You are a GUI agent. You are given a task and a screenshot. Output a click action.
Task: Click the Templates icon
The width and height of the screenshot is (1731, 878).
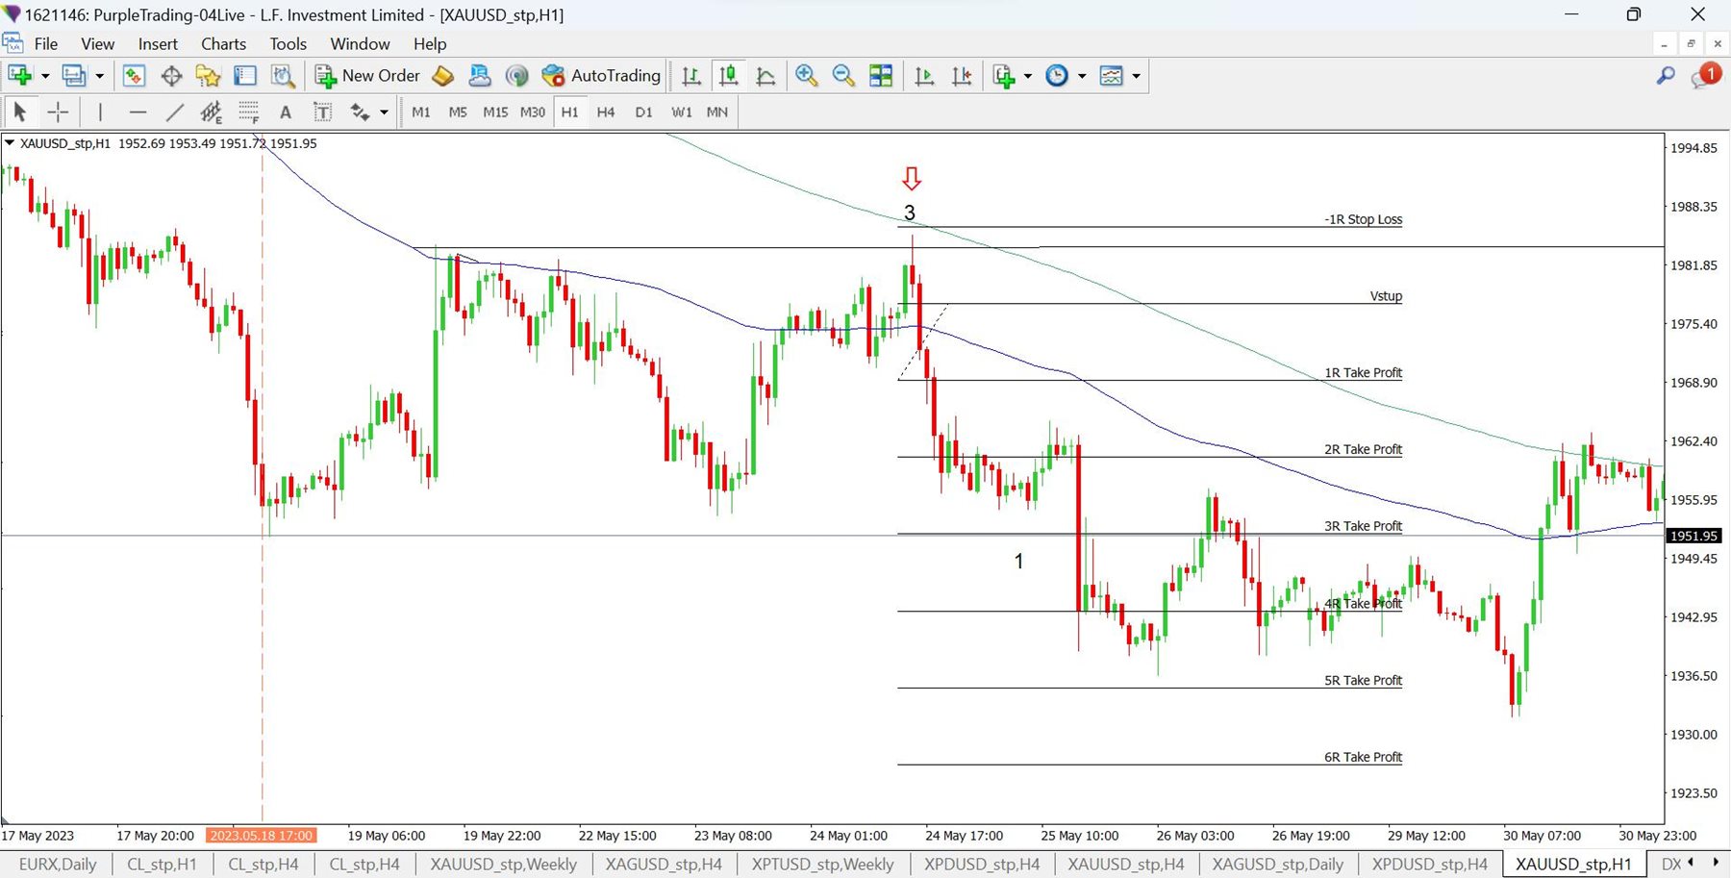1112,76
